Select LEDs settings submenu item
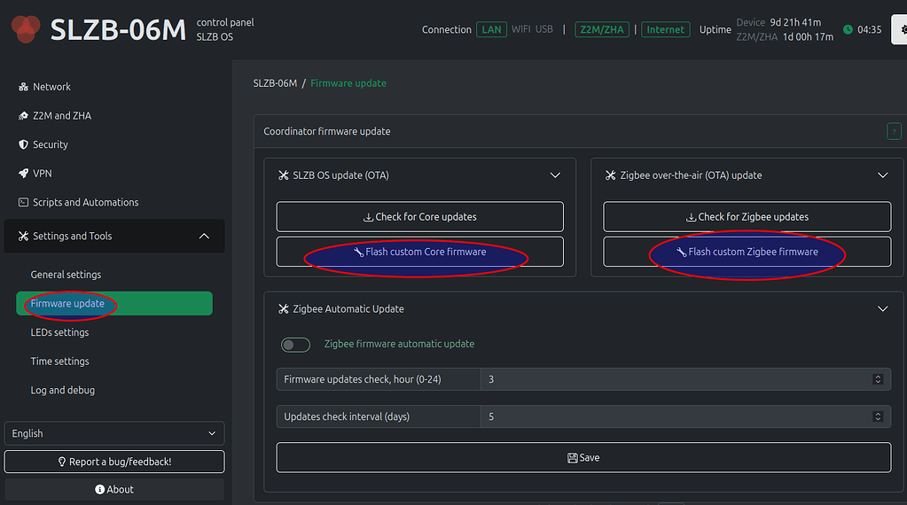The width and height of the screenshot is (907, 505). [x=59, y=332]
